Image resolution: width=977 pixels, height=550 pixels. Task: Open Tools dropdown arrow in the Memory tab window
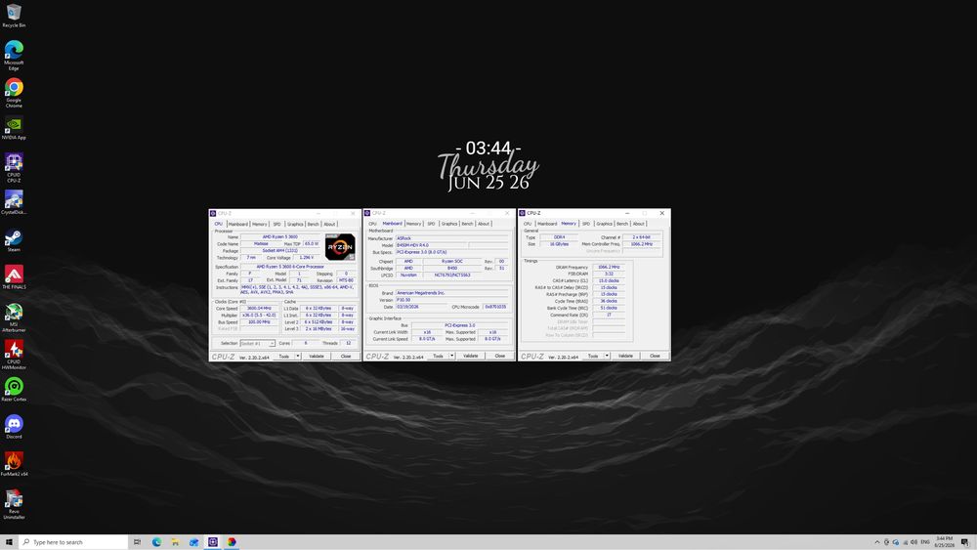point(607,356)
